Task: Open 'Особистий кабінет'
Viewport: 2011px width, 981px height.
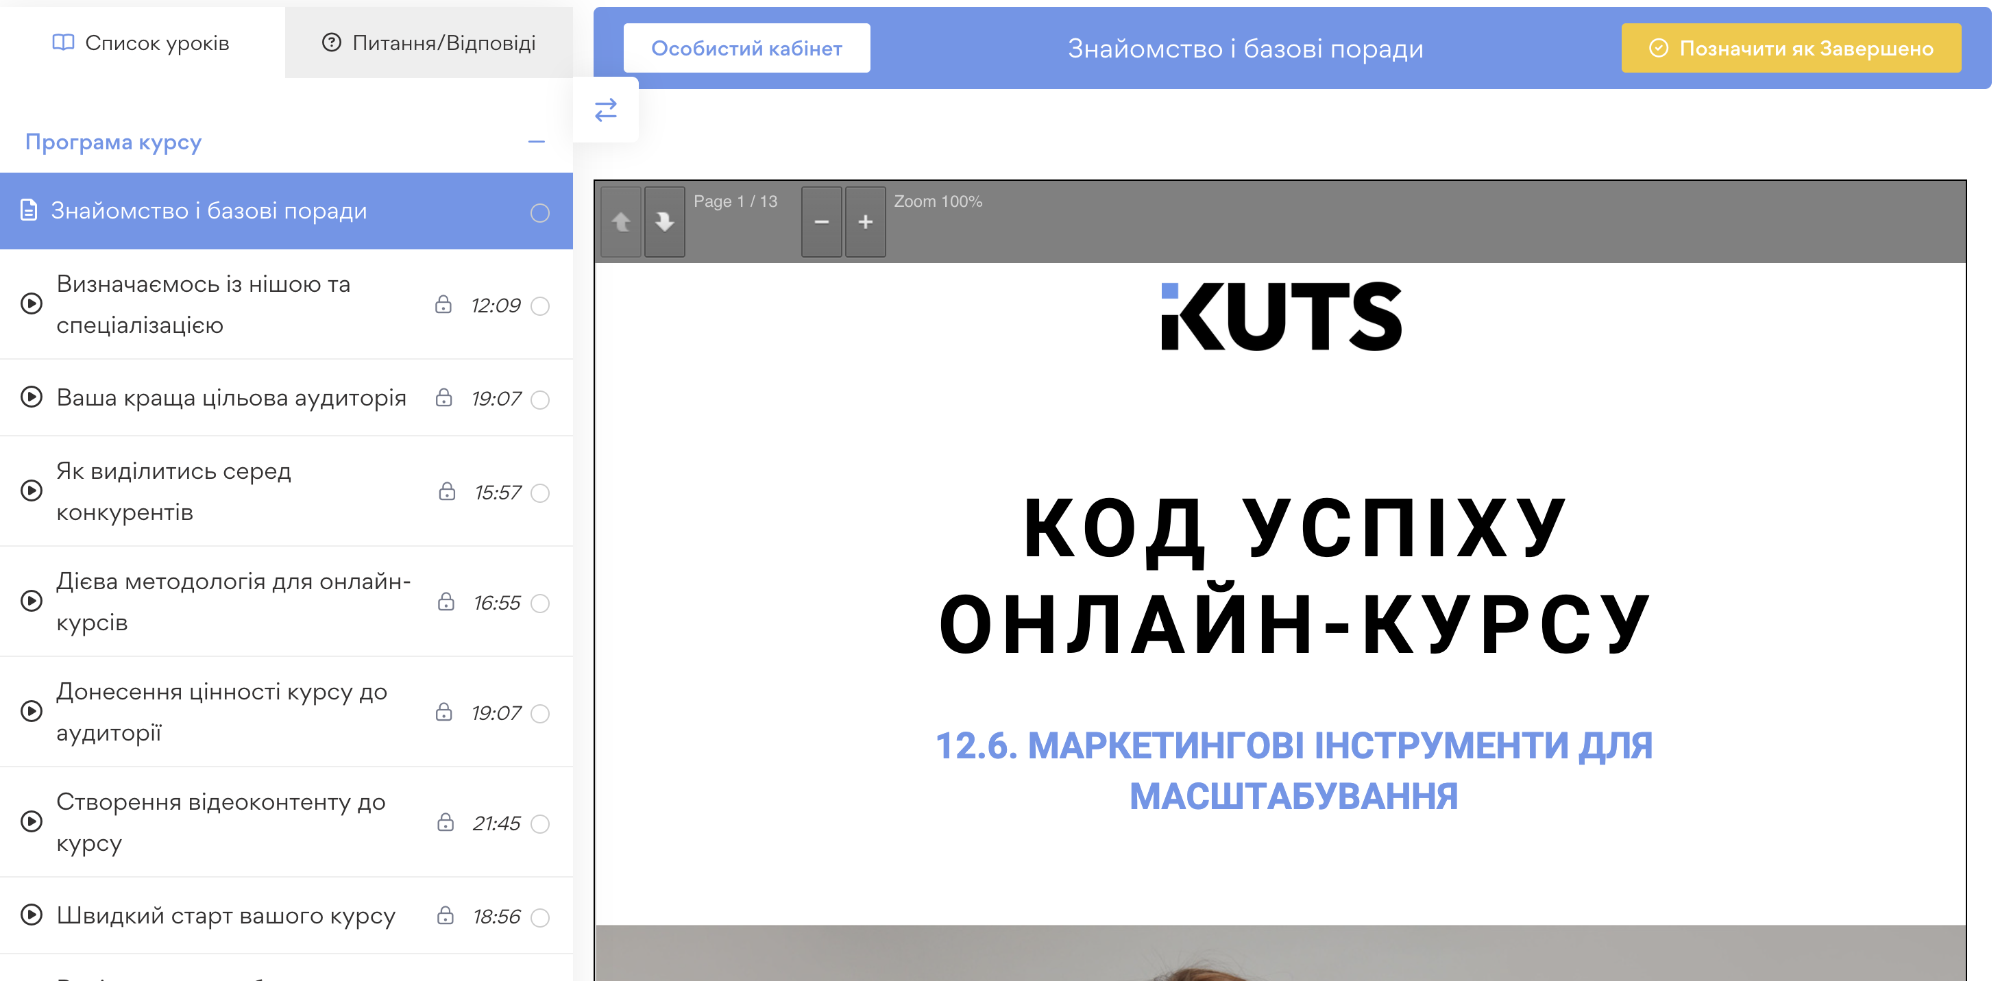Action: [746, 47]
